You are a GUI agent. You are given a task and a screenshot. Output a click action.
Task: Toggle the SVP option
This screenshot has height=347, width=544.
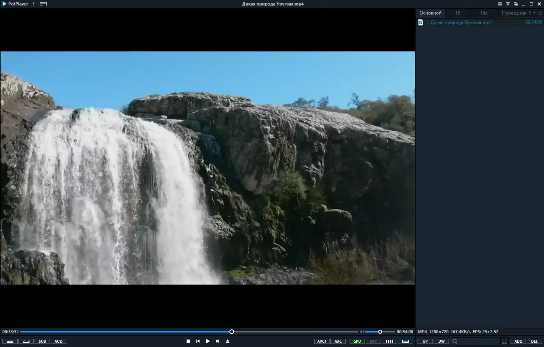373,341
